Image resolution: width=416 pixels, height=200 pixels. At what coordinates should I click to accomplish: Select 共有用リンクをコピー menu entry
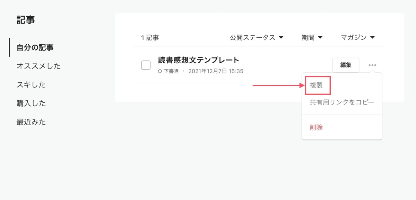342,102
